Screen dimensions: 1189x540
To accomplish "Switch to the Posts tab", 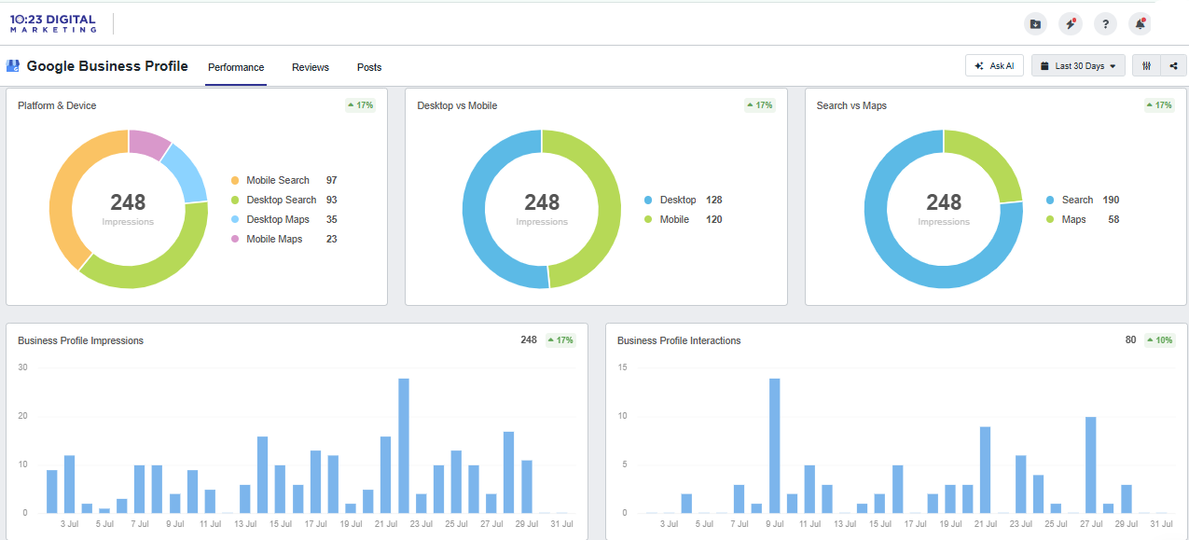I will 369,67.
